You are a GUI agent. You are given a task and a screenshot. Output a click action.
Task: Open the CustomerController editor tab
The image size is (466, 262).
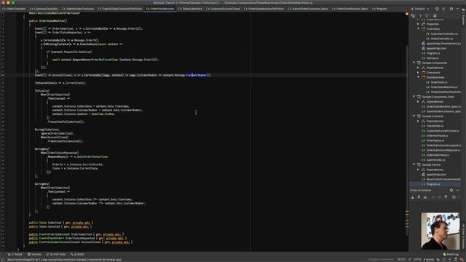click(x=44, y=9)
